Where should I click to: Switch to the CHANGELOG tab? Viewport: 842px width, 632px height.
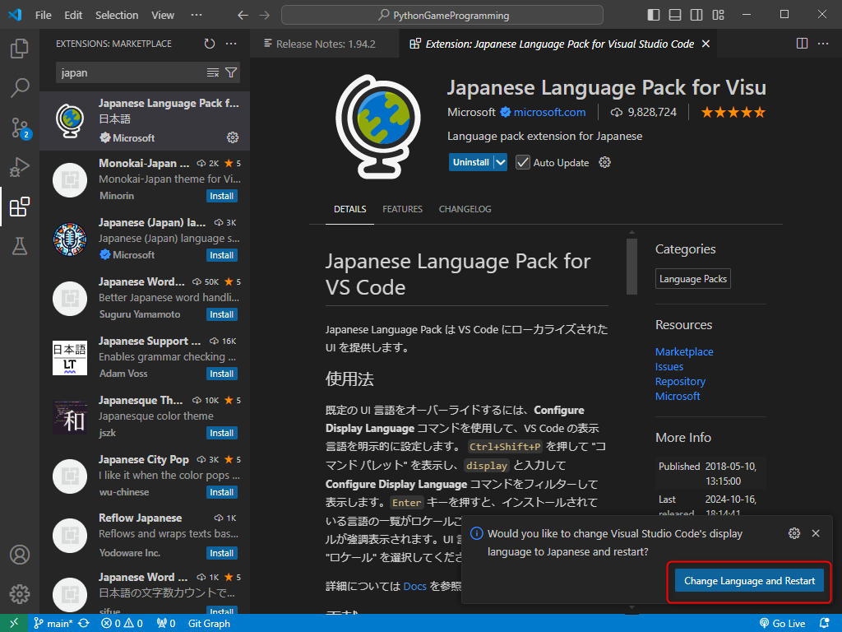(465, 209)
